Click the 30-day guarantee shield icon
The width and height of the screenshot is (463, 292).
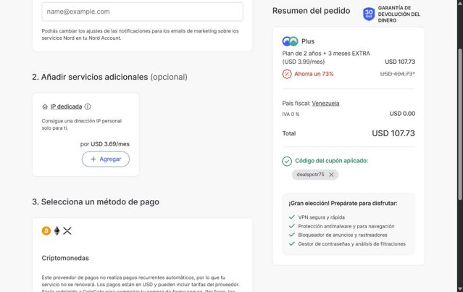[x=369, y=14]
